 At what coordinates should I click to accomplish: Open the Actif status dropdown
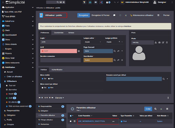pos(59,51)
